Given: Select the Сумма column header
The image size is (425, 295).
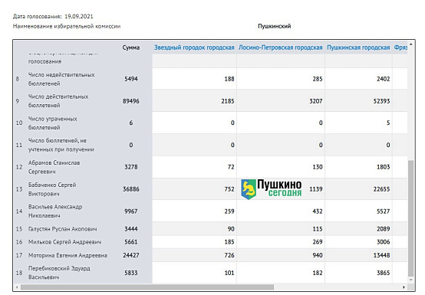Looking at the screenshot, I should pos(131,48).
